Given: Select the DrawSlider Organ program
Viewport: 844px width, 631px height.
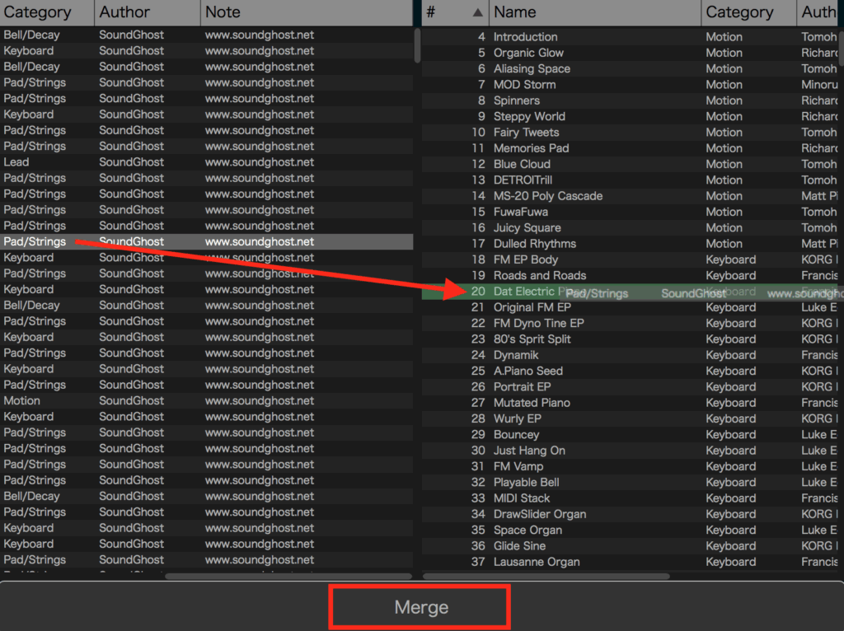Looking at the screenshot, I should pyautogui.click(x=539, y=514).
